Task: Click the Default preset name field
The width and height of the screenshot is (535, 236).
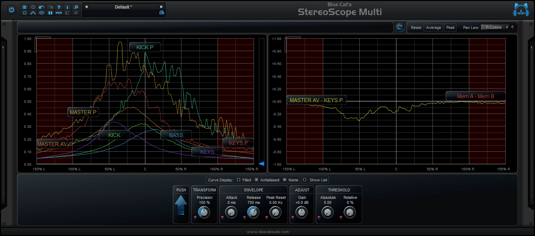Action: tap(123, 6)
